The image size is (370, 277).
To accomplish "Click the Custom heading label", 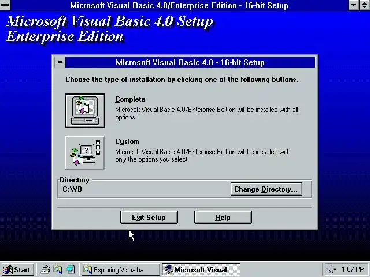I will pos(127,141).
